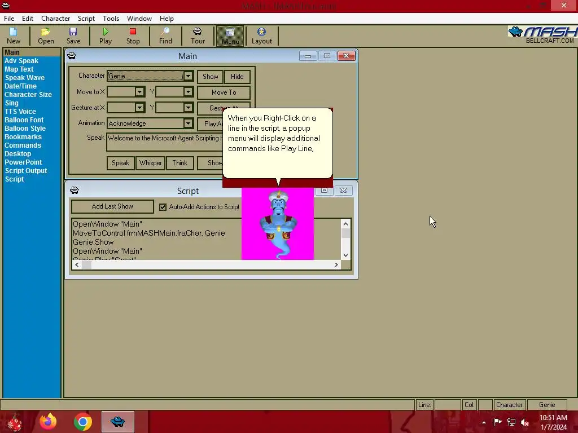Open the Script menu
The width and height of the screenshot is (578, 433).
(86, 19)
